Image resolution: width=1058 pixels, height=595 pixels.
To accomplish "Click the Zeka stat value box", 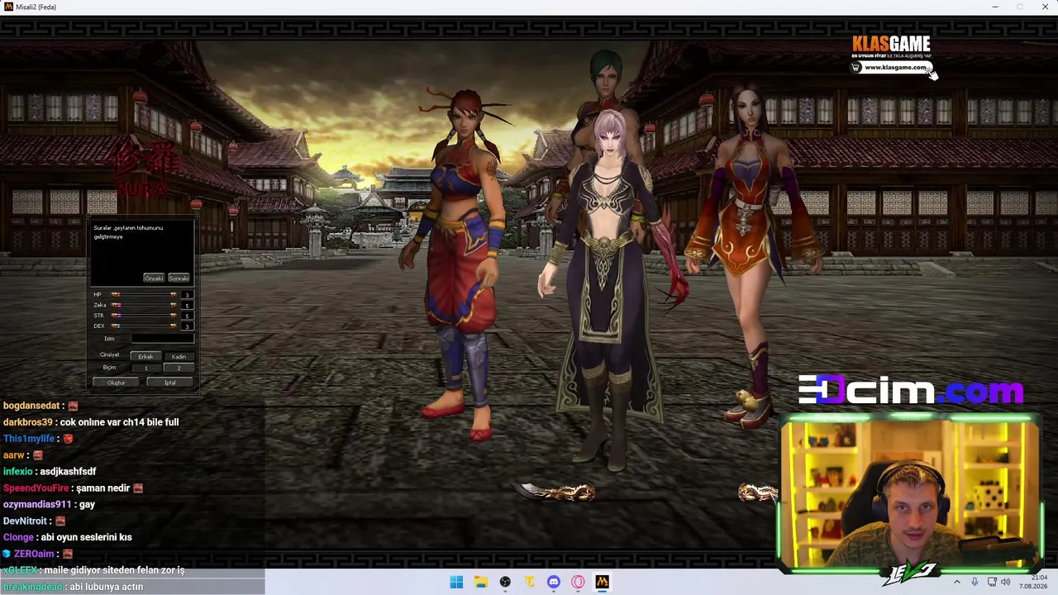I will point(188,305).
